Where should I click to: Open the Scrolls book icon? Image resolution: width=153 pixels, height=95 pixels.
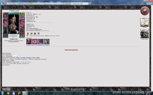pos(145,22)
